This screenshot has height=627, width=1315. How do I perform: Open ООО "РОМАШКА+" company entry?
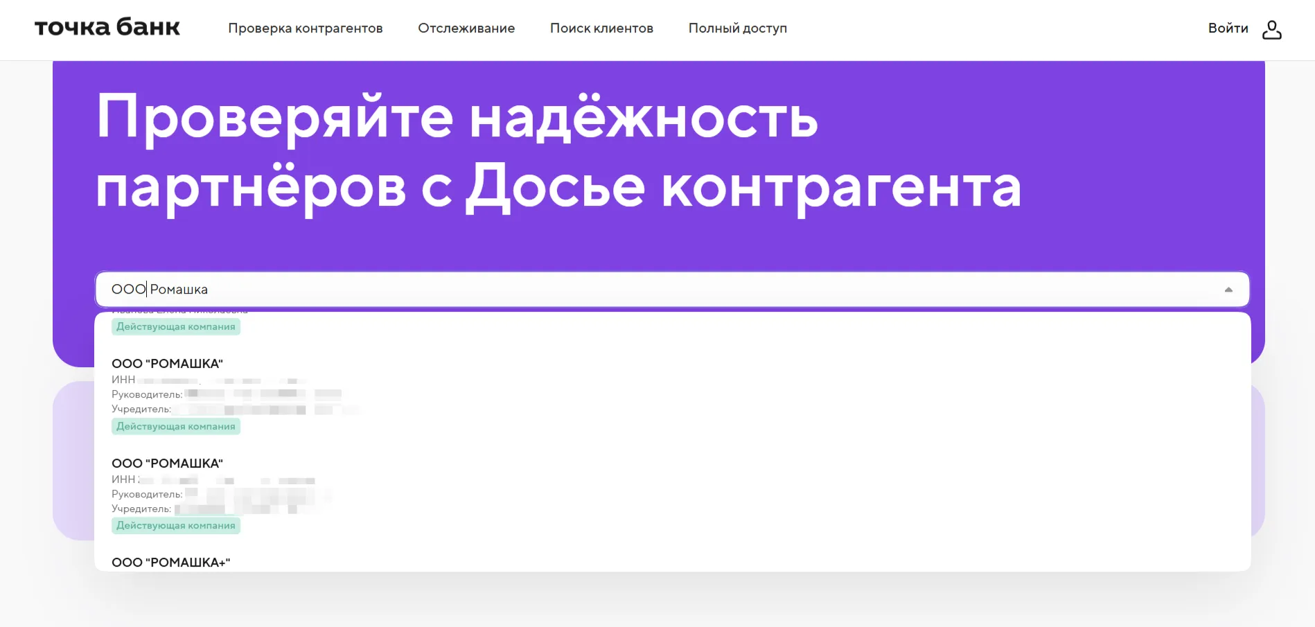tap(171, 562)
